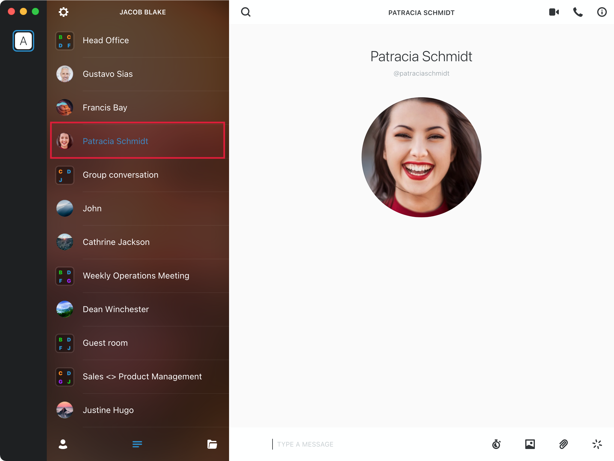Open Sales <> Product Management chat
Viewport: 614px width, 461px height.
(138, 377)
